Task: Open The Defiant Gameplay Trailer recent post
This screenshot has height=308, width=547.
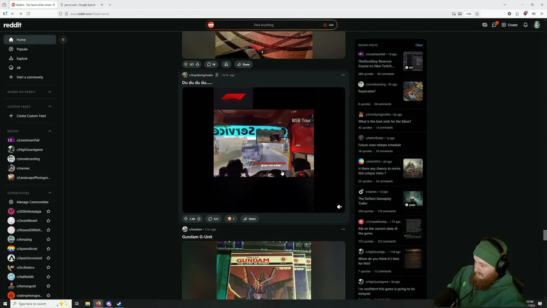Action: tap(375, 201)
